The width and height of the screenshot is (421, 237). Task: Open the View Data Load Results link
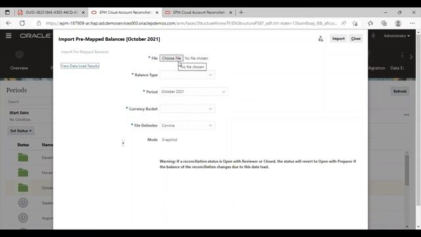pos(80,66)
